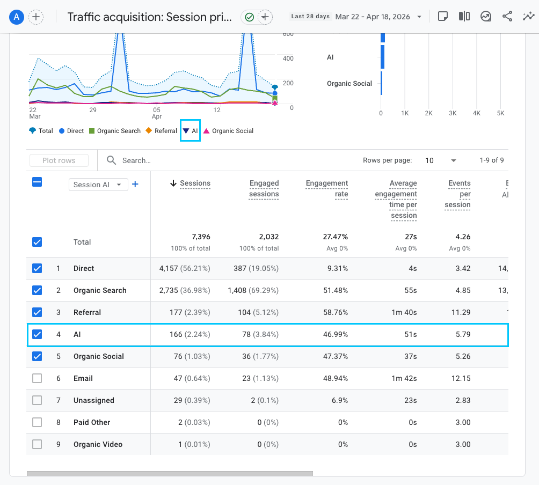Image resolution: width=539 pixels, height=485 pixels.
Task: Open the Insights sparkline icon
Action: (528, 17)
